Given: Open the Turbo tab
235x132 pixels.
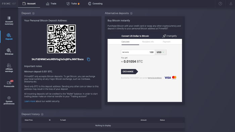Looking at the screenshot, I should pos(73,4).
